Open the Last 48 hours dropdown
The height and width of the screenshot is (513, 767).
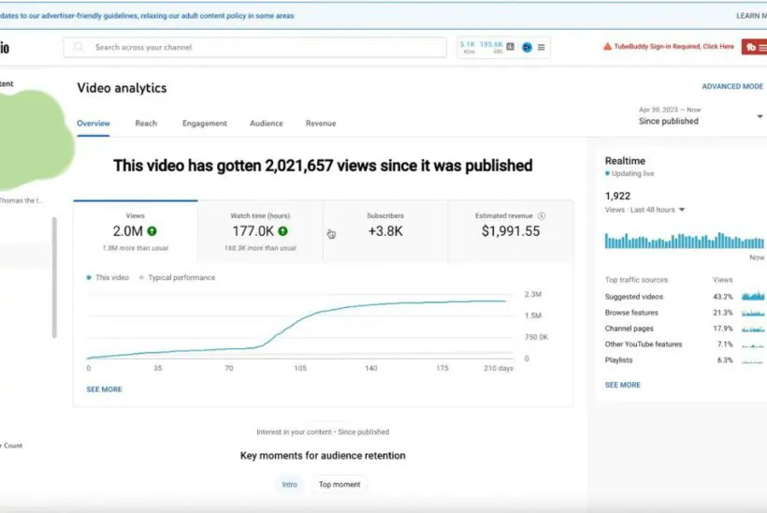[682, 210]
